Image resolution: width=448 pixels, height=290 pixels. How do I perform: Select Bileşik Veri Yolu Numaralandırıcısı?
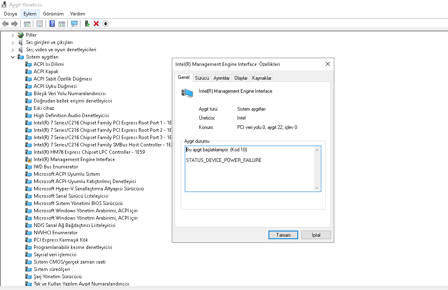(x=69, y=94)
